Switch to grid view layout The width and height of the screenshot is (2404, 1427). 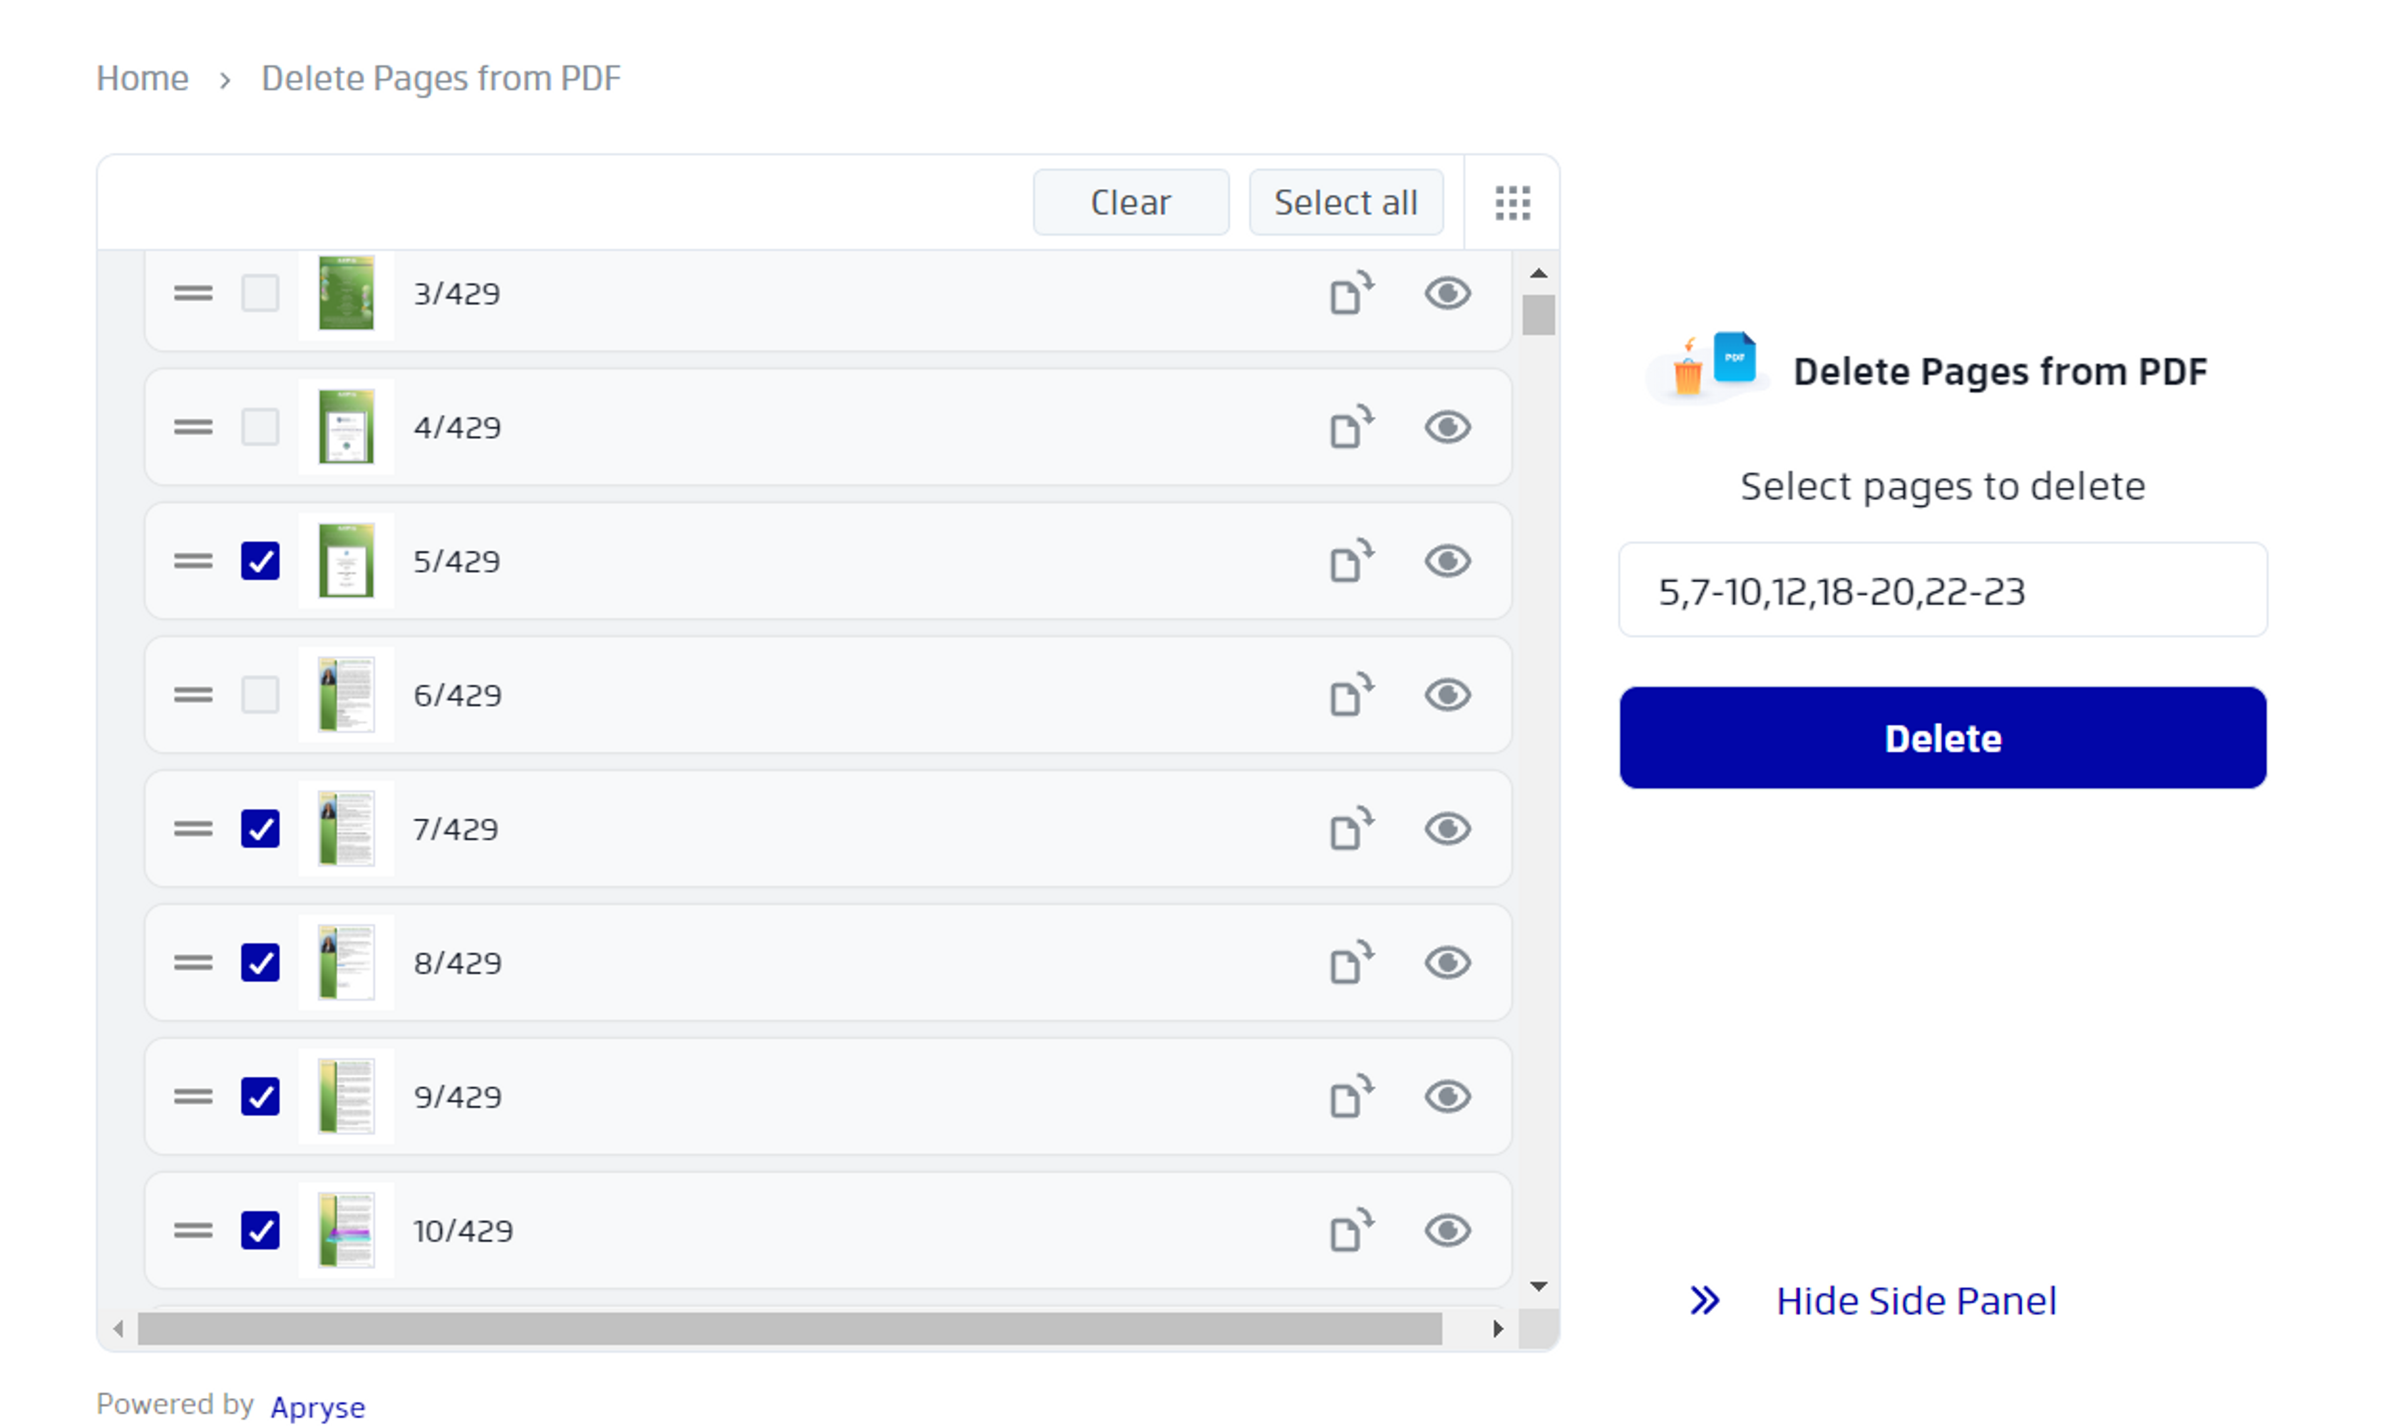(1512, 203)
